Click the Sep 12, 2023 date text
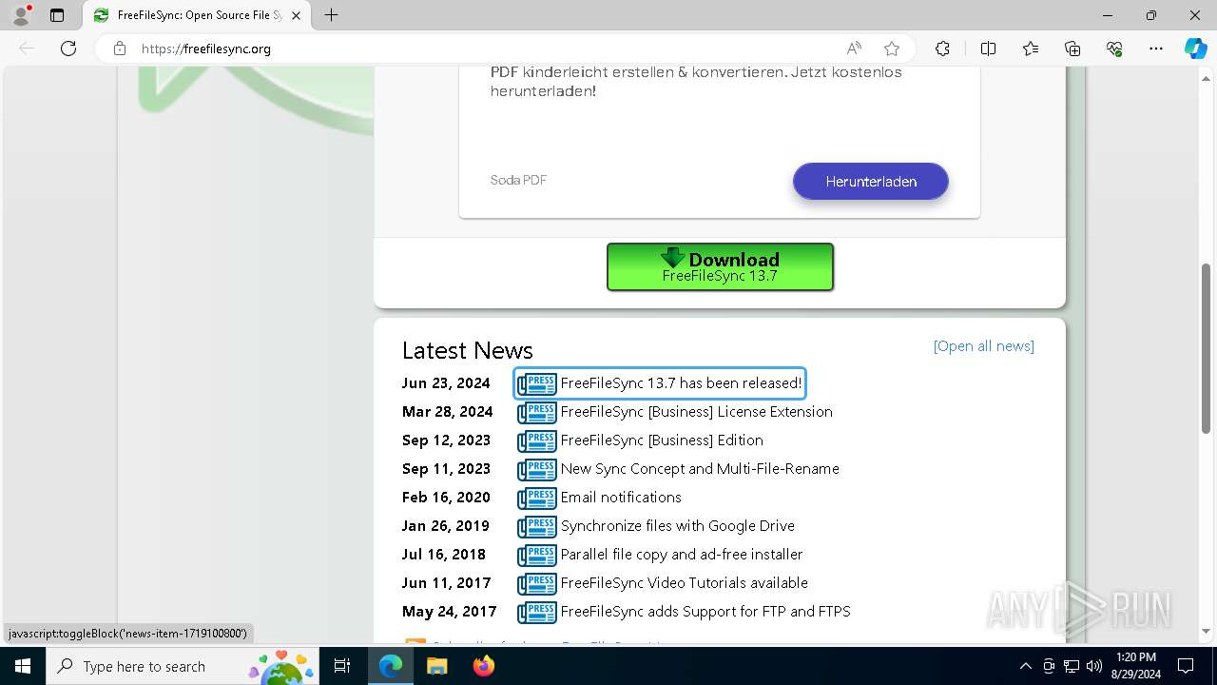Viewport: 1217px width, 685px height. click(x=446, y=440)
